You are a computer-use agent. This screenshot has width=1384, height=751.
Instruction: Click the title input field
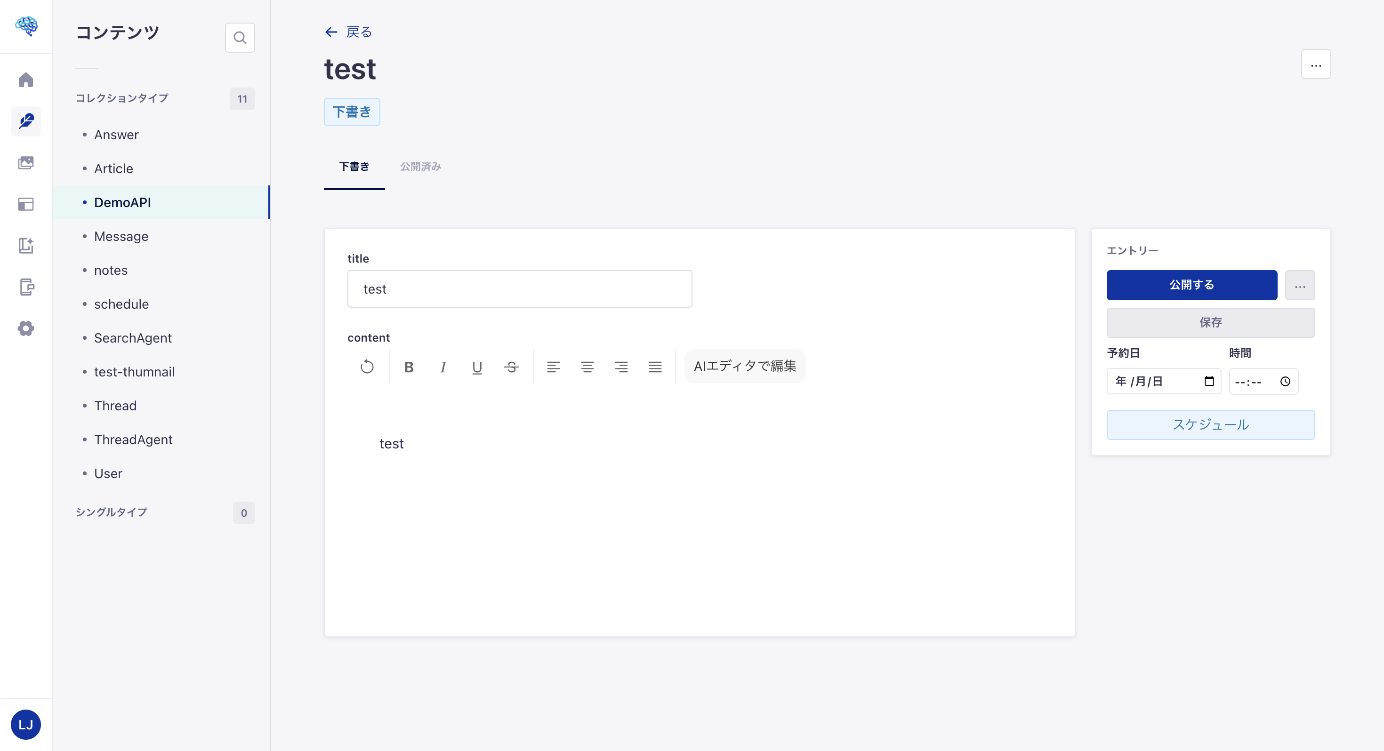[x=520, y=289]
